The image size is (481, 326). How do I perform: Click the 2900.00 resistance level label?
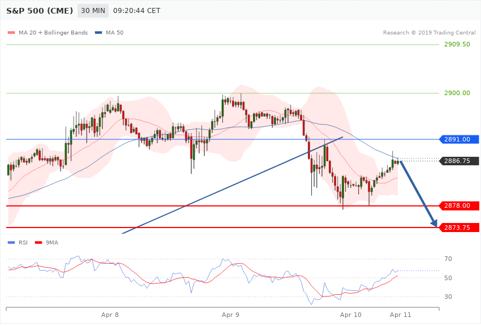coord(457,93)
